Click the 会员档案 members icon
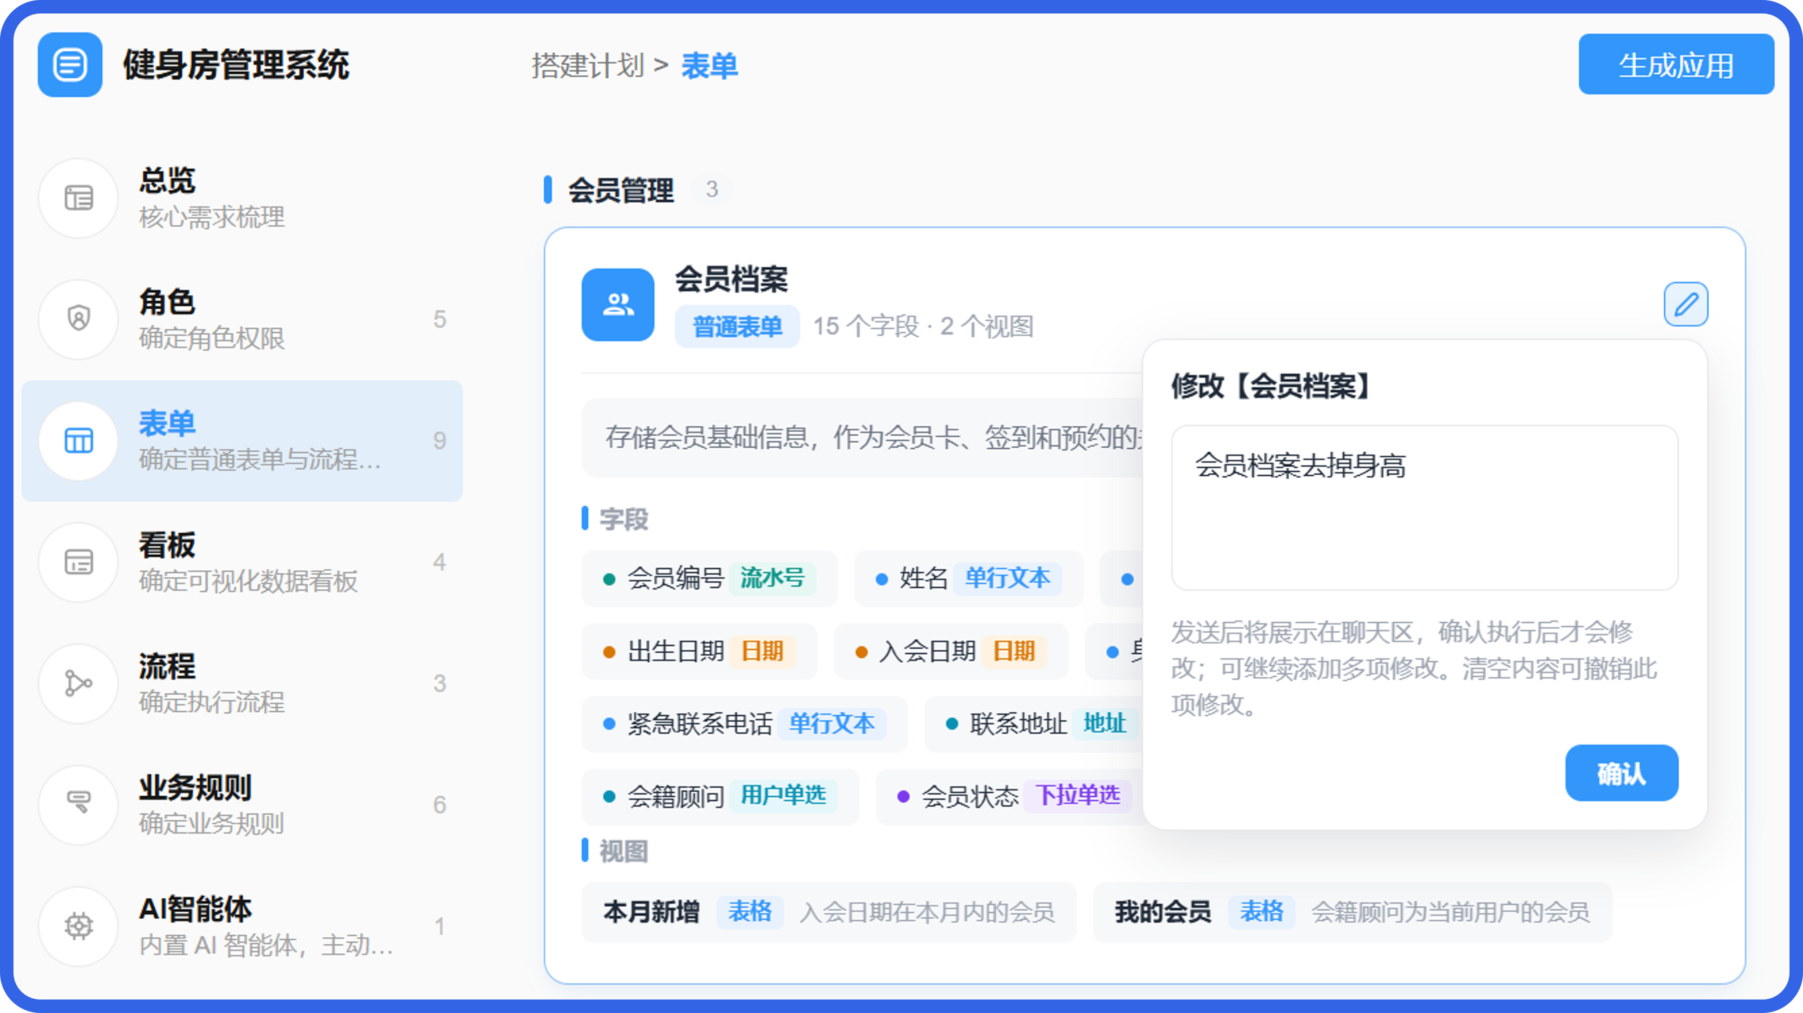1803x1013 pixels. 618,304
